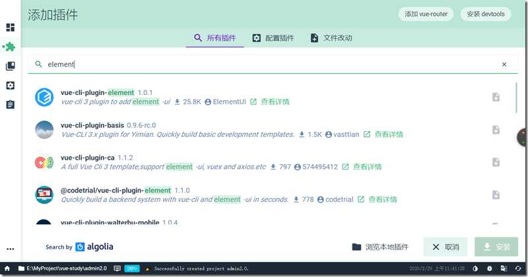Click the download icon beside 25.8K
Viewport: 528px width, 277px height.
[x=177, y=102]
